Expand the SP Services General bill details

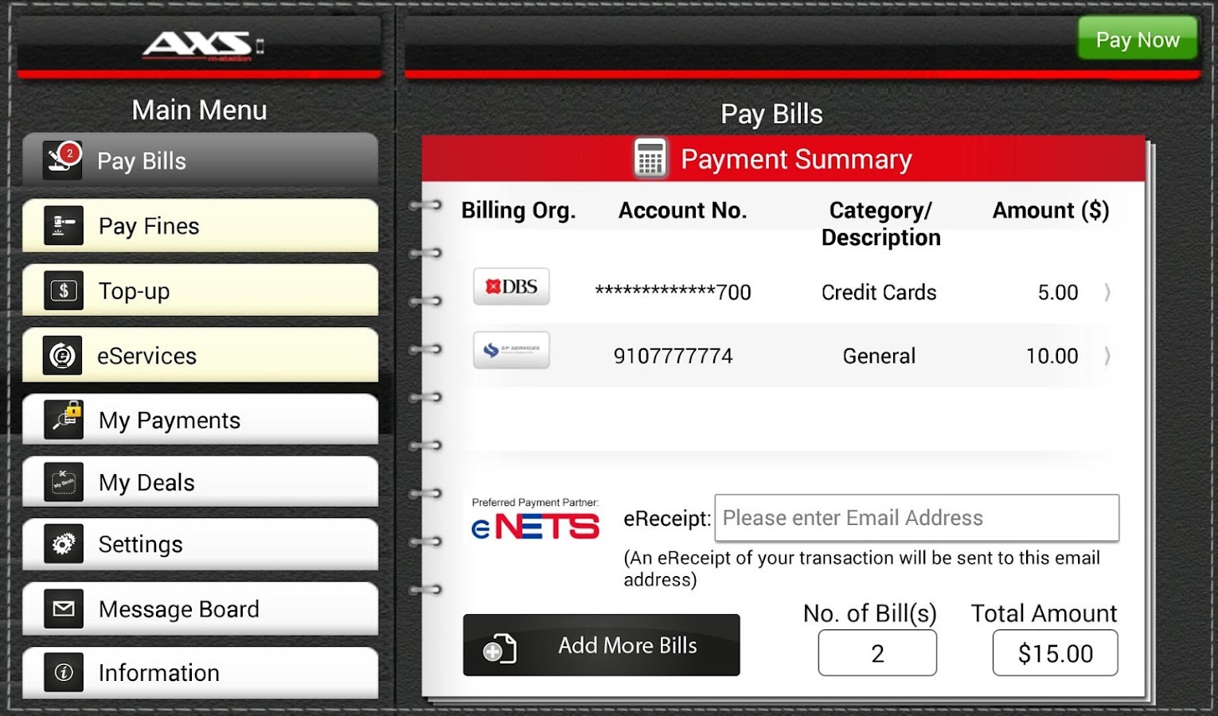(1107, 356)
